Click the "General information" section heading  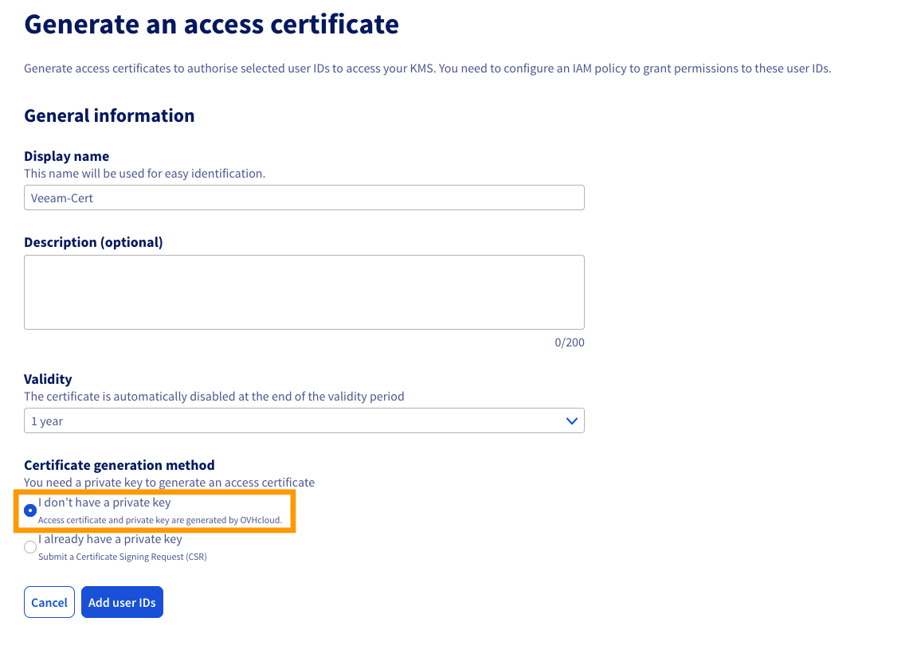point(109,115)
